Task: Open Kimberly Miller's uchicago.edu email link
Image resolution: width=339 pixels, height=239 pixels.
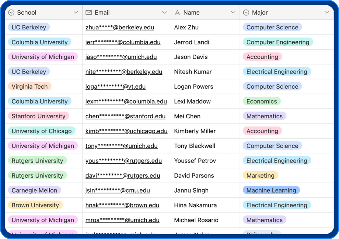Action: pos(126,131)
